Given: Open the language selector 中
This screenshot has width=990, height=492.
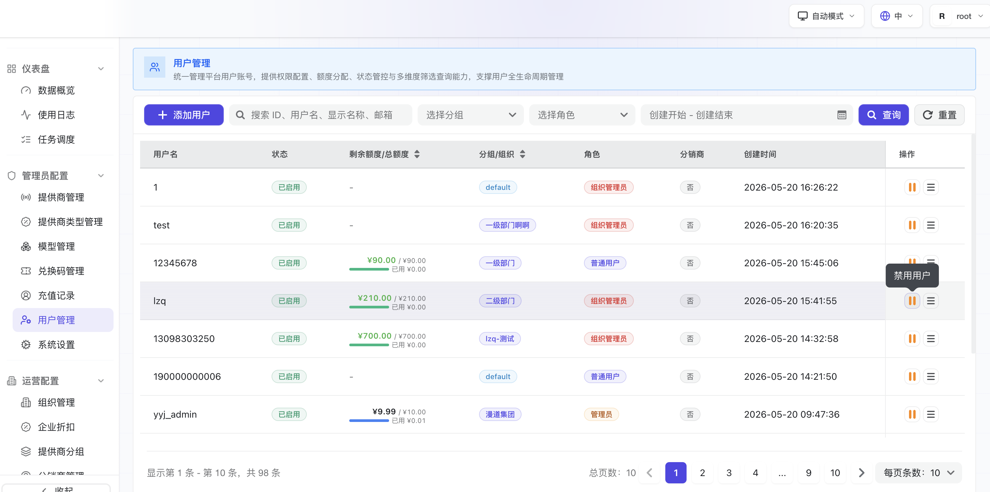Looking at the screenshot, I should click(x=897, y=16).
